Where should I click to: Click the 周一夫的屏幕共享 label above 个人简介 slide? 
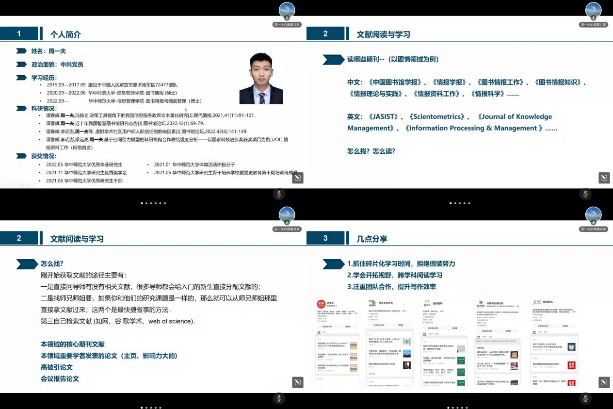[x=287, y=24]
